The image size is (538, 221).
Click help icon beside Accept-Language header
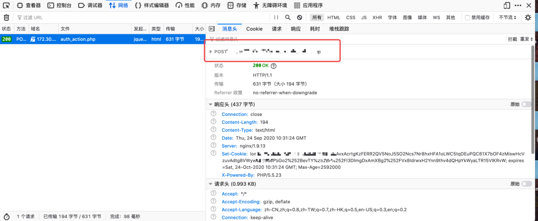click(213, 209)
